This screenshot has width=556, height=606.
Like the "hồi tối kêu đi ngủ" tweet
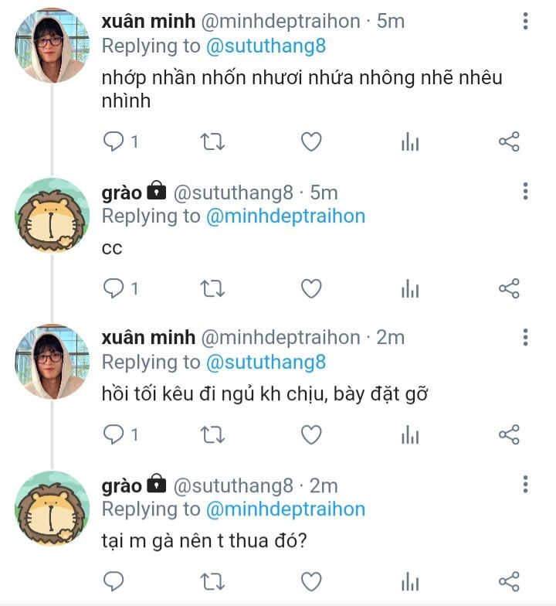coord(311,435)
